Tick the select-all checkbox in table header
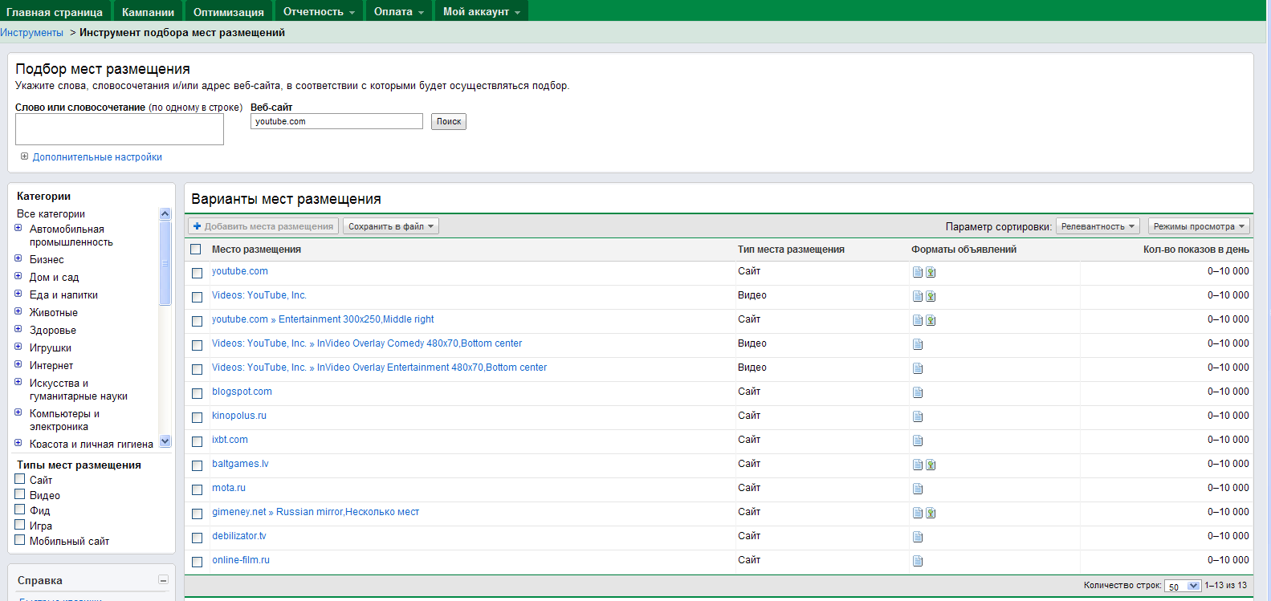Image resolution: width=1271 pixels, height=601 pixels. (x=196, y=250)
